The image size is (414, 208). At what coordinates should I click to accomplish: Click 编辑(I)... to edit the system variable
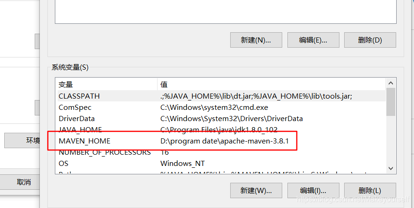click(313, 190)
